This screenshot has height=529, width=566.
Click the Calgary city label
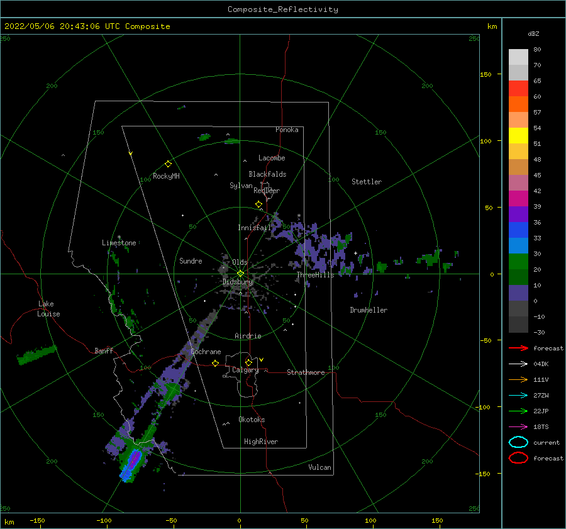click(245, 370)
